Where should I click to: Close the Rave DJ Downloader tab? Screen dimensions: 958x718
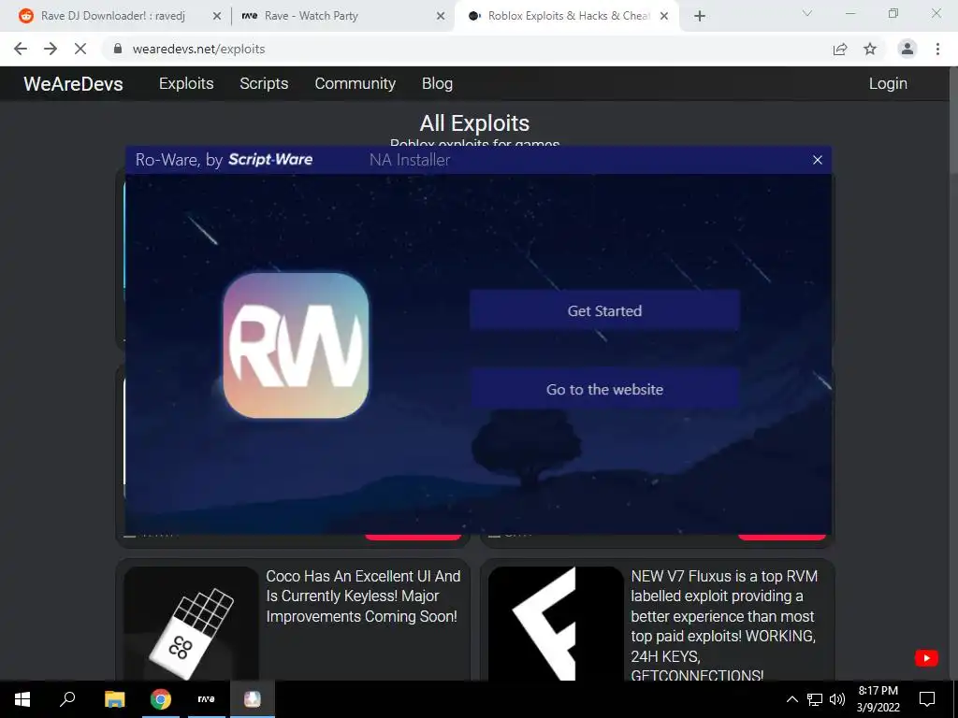tap(216, 17)
